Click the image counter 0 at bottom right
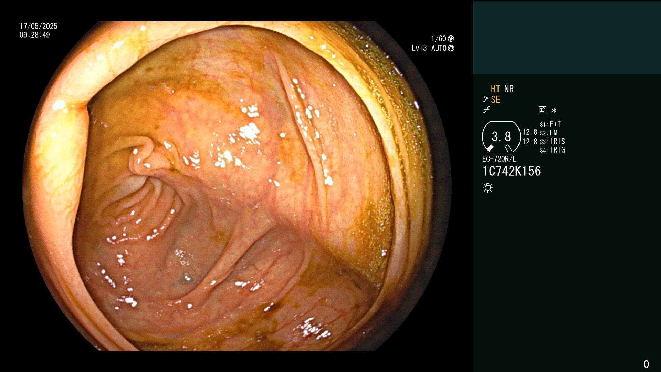This screenshot has height=372, width=661. (646, 364)
